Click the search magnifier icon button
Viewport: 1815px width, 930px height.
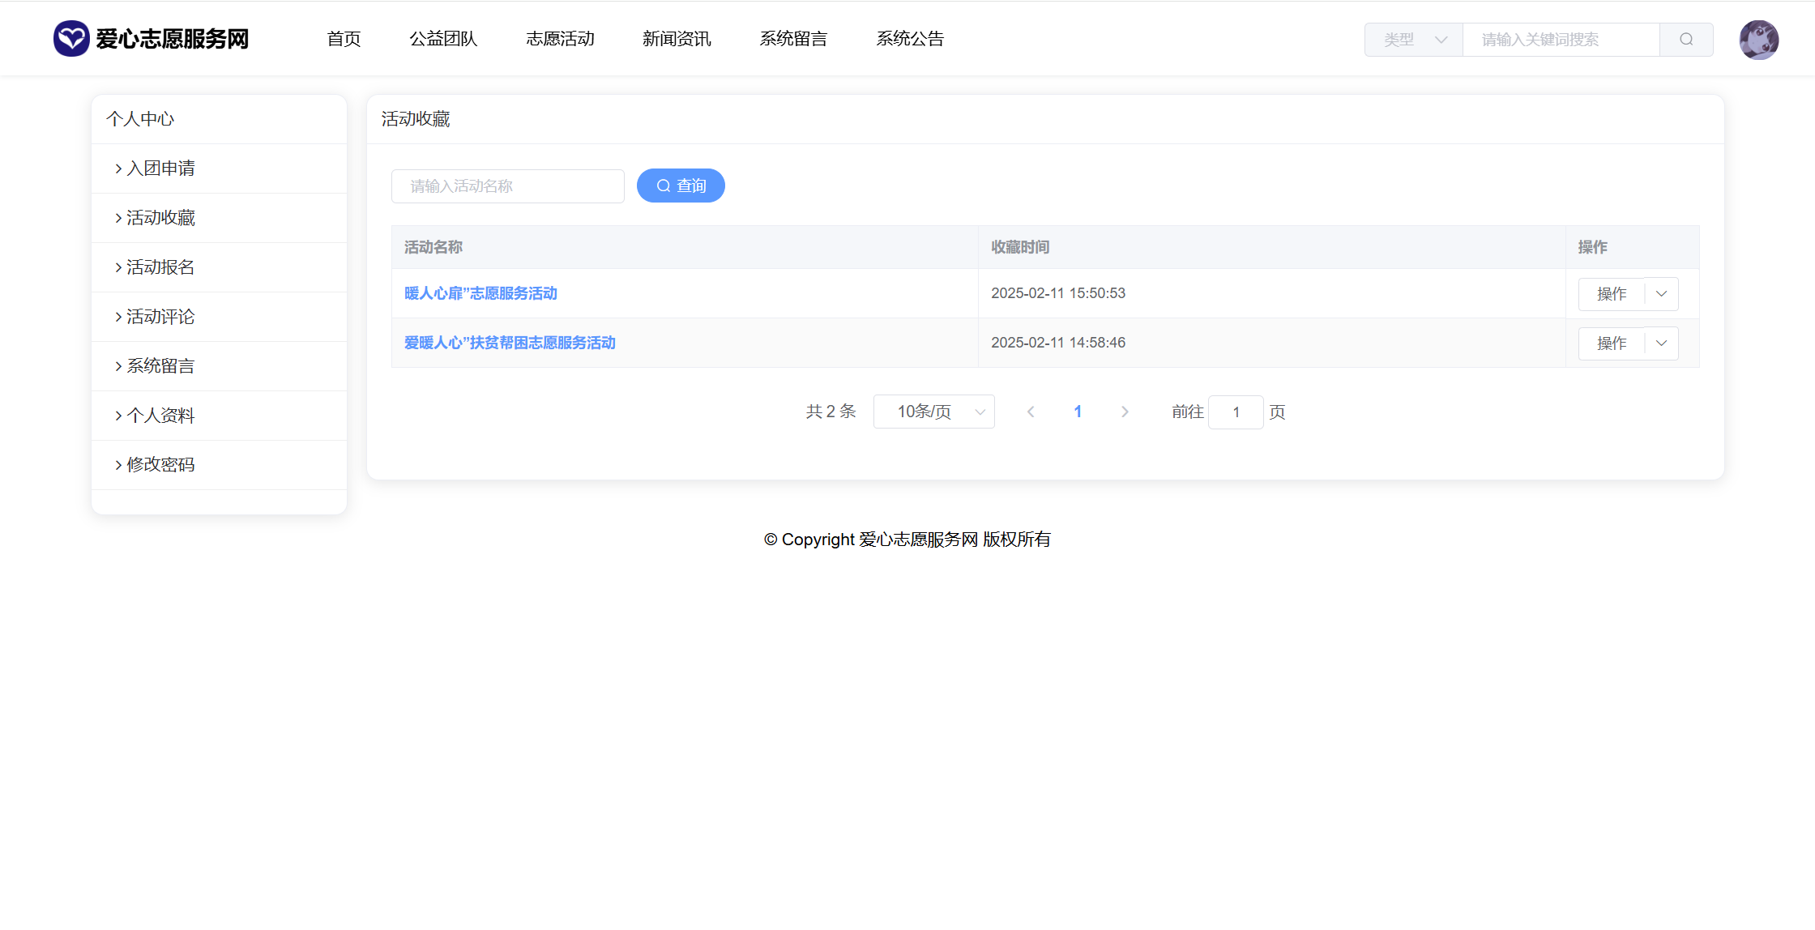1686,40
